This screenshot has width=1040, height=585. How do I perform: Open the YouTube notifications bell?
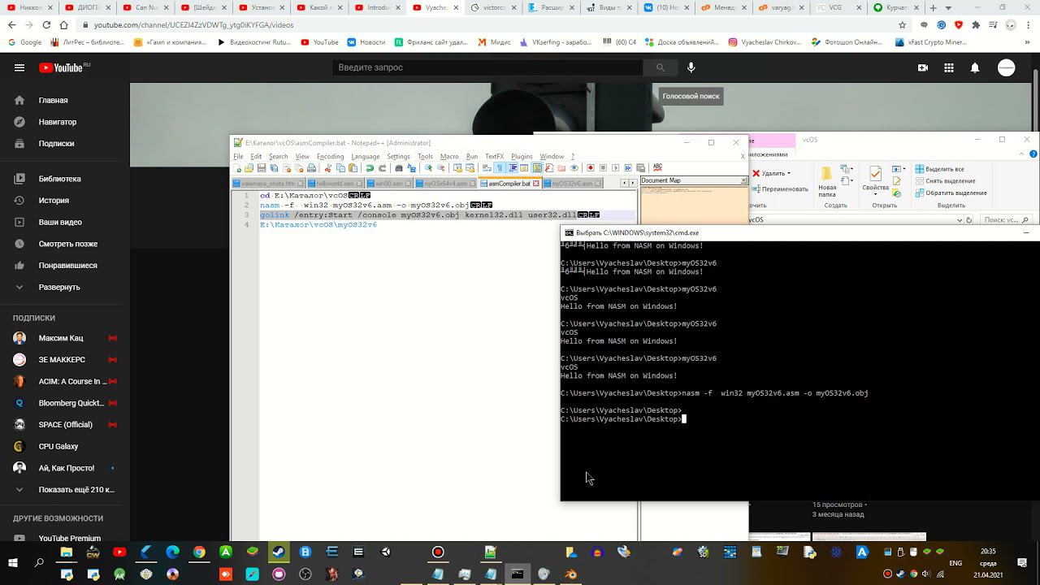click(x=975, y=67)
